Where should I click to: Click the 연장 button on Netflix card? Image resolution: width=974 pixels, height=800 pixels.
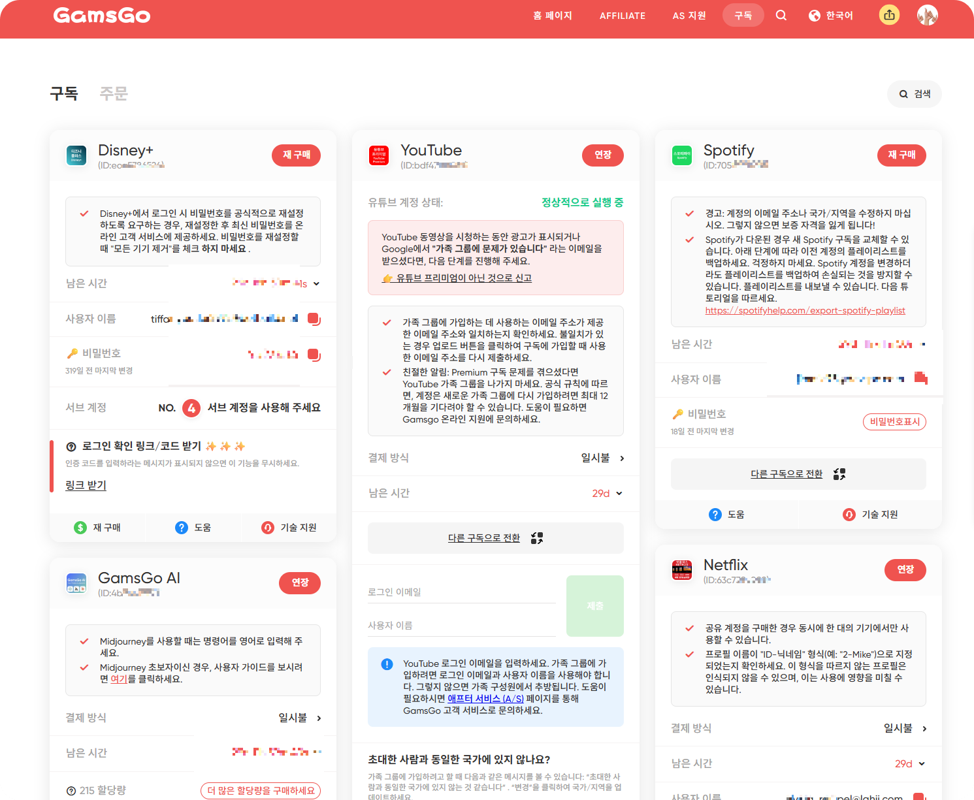[905, 569]
